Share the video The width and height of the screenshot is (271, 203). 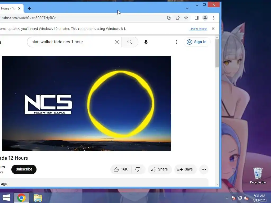[160, 169]
